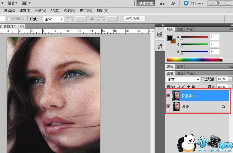Switch to the 通道 tab
This screenshot has height=153, width=233.
(x=180, y=73)
